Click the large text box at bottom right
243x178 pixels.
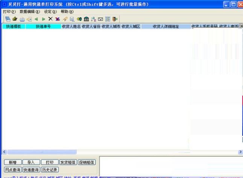click(171, 166)
